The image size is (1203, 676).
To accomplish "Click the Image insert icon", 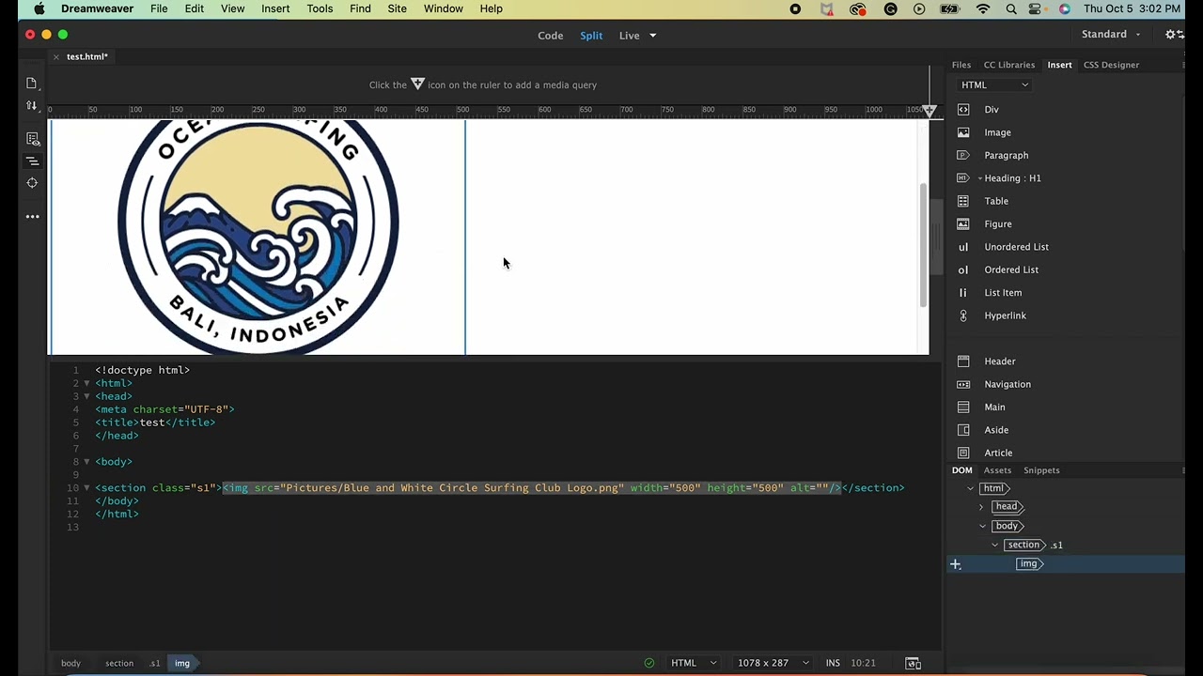I will coord(963,132).
